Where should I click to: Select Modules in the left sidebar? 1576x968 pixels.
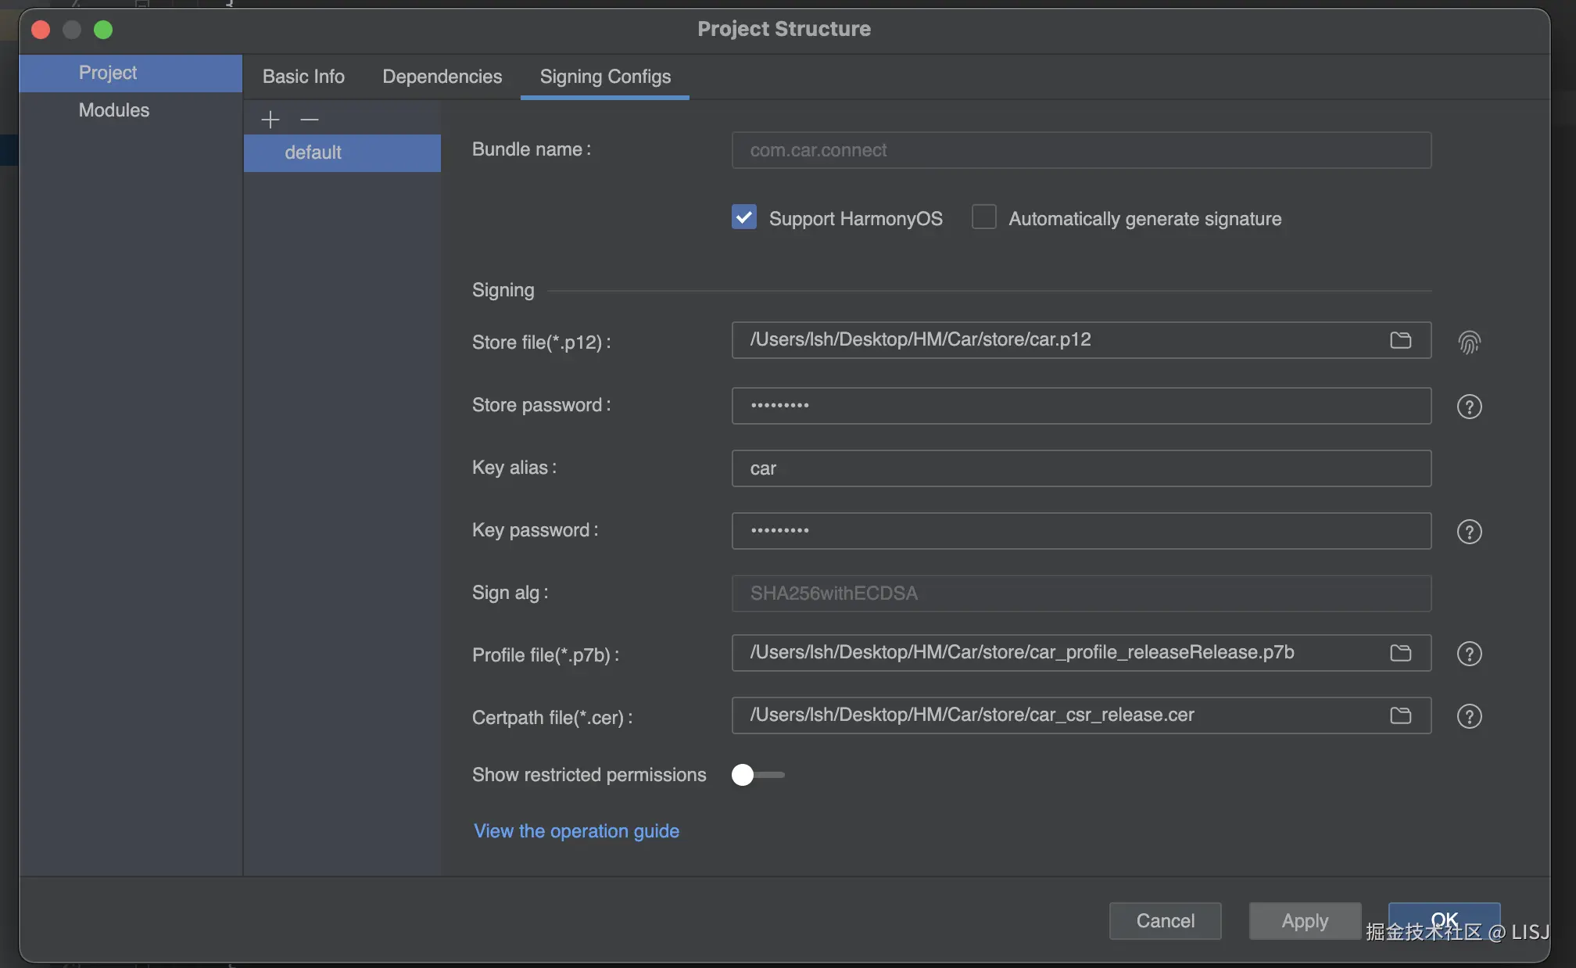coord(114,110)
